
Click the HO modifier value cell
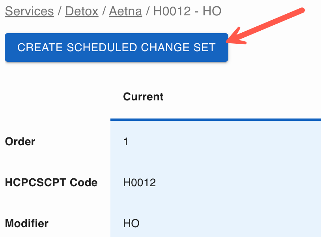pos(131,224)
